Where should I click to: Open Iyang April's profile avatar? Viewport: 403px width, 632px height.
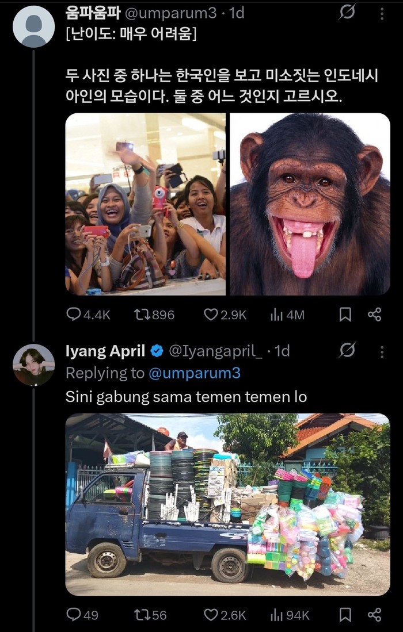tap(33, 366)
